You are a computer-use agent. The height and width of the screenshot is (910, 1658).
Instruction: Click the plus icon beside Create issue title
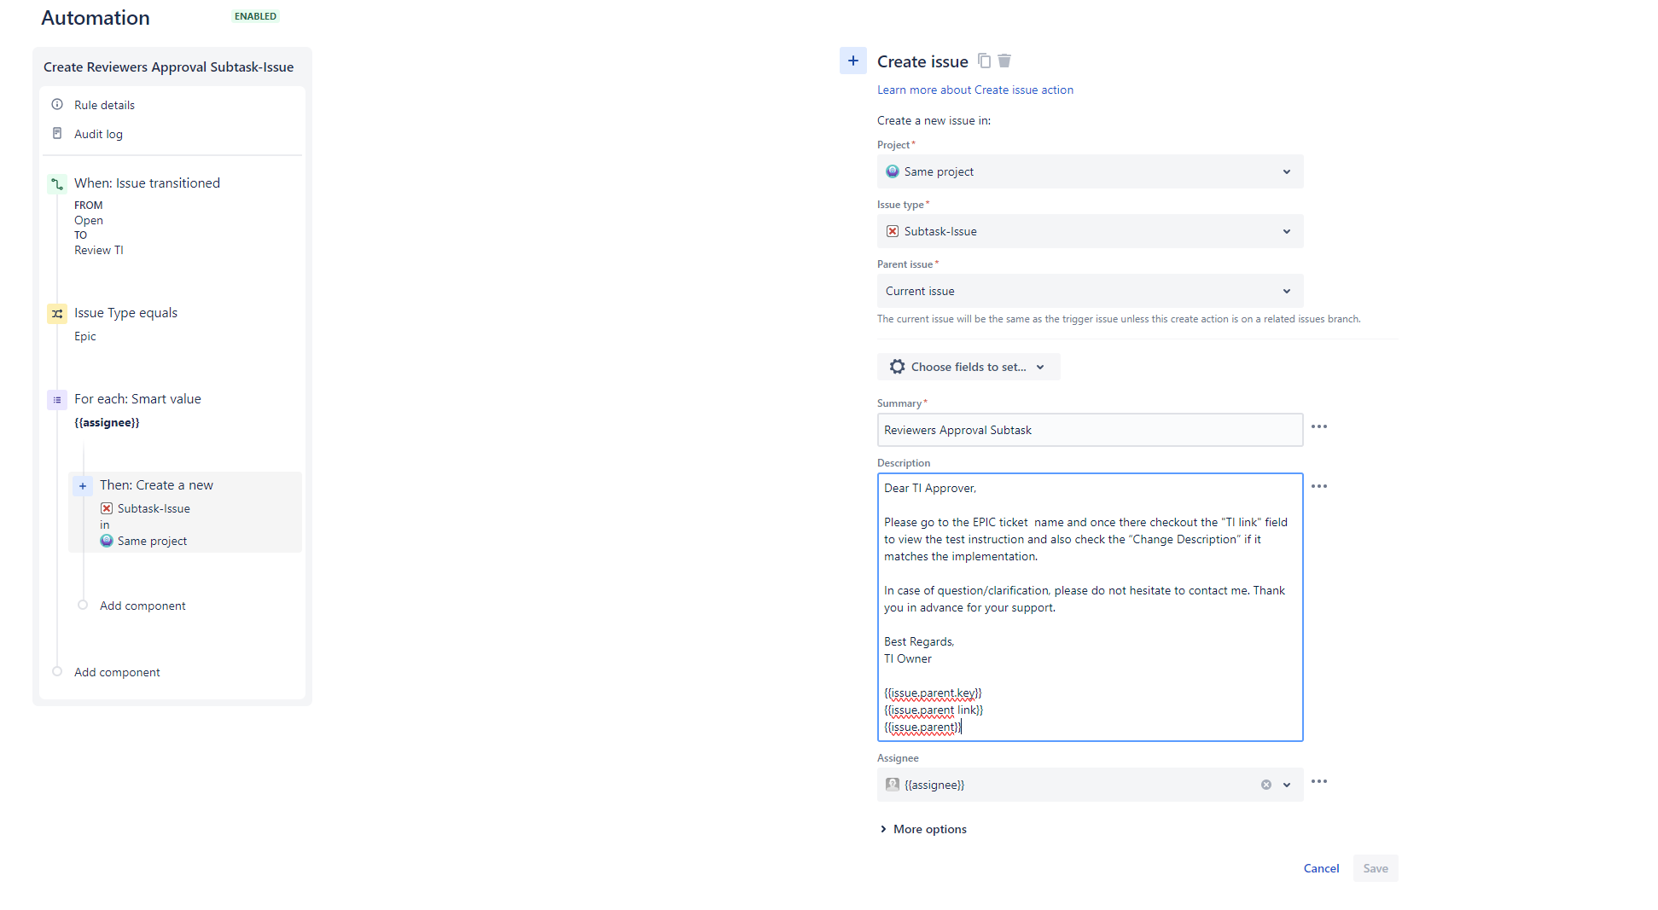(x=852, y=61)
